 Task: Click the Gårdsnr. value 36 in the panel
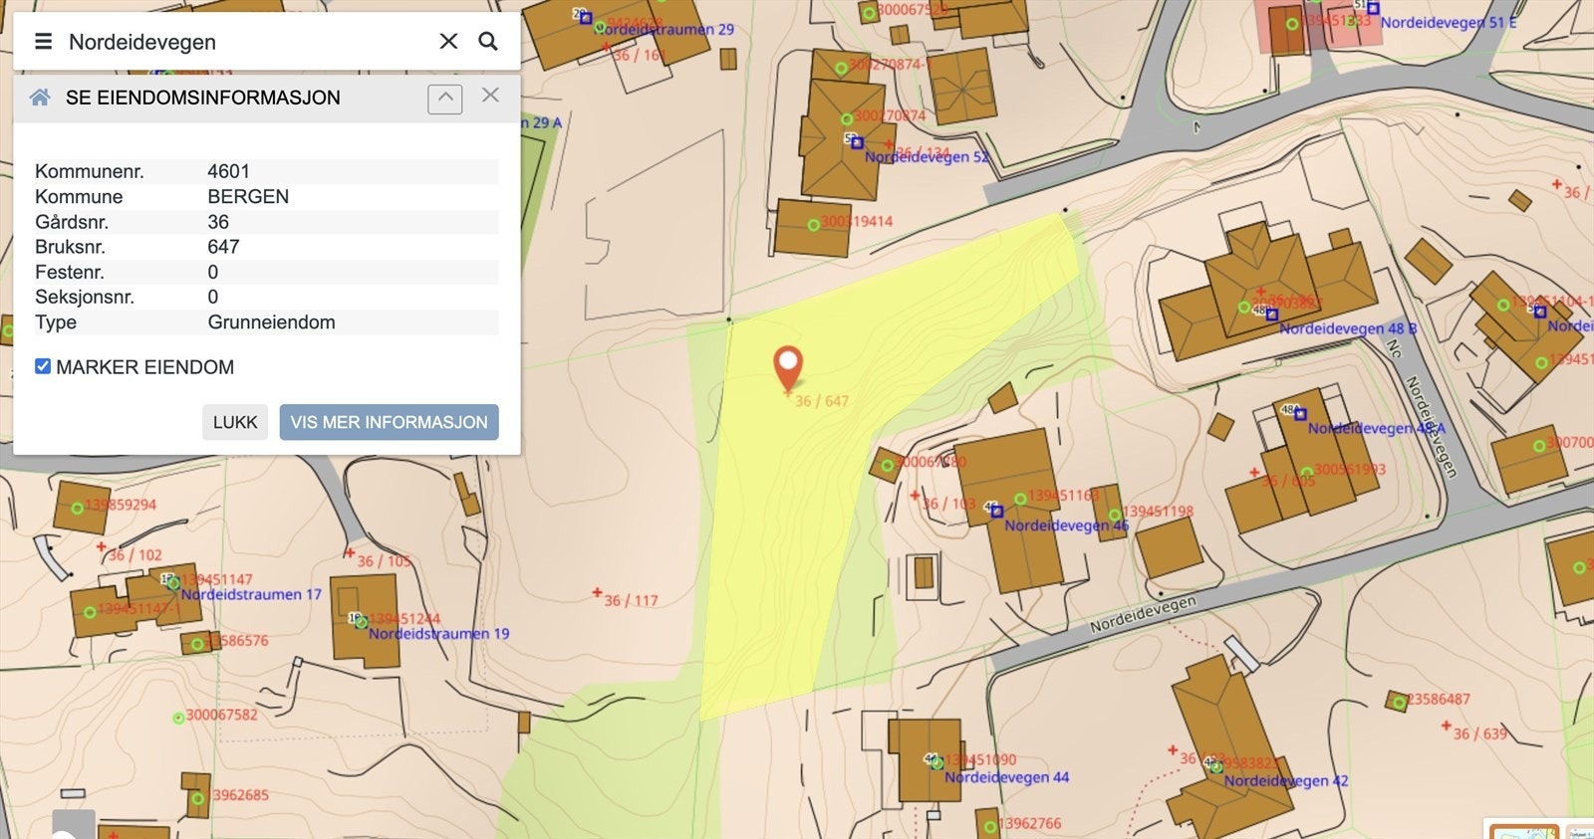pos(218,222)
